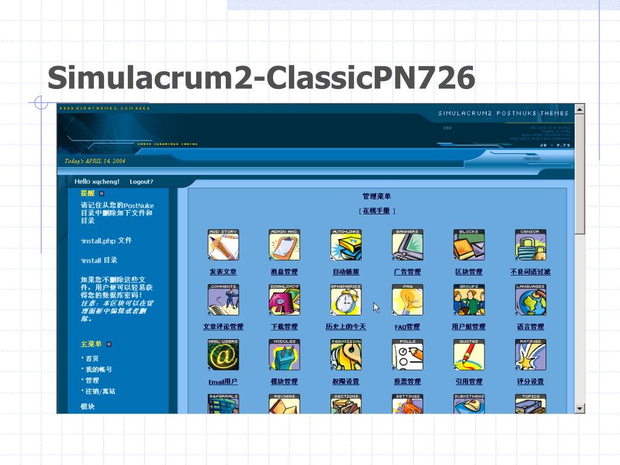Open the Comments icon
Screen dimensions: 620x465
click(x=223, y=300)
